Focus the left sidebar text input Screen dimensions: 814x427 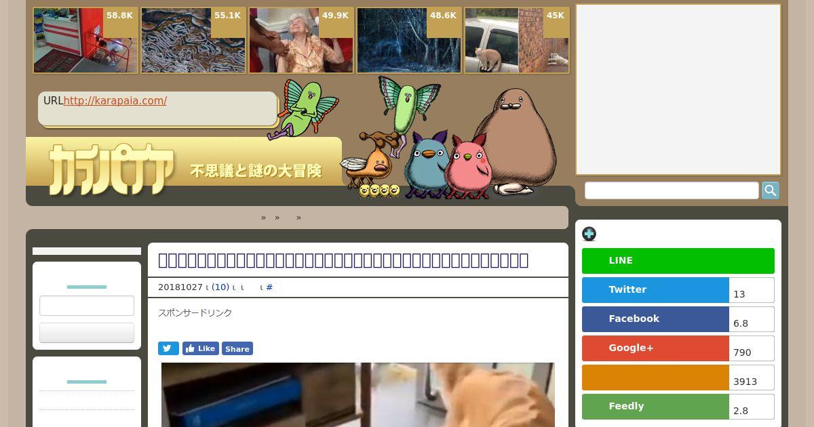click(x=87, y=306)
